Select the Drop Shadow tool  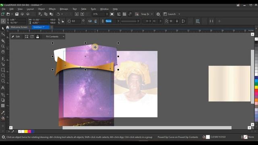[x=3, y=100]
